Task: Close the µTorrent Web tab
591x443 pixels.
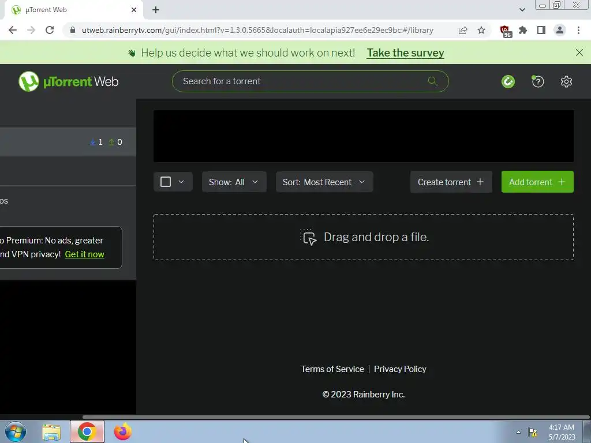Action: pyautogui.click(x=134, y=10)
